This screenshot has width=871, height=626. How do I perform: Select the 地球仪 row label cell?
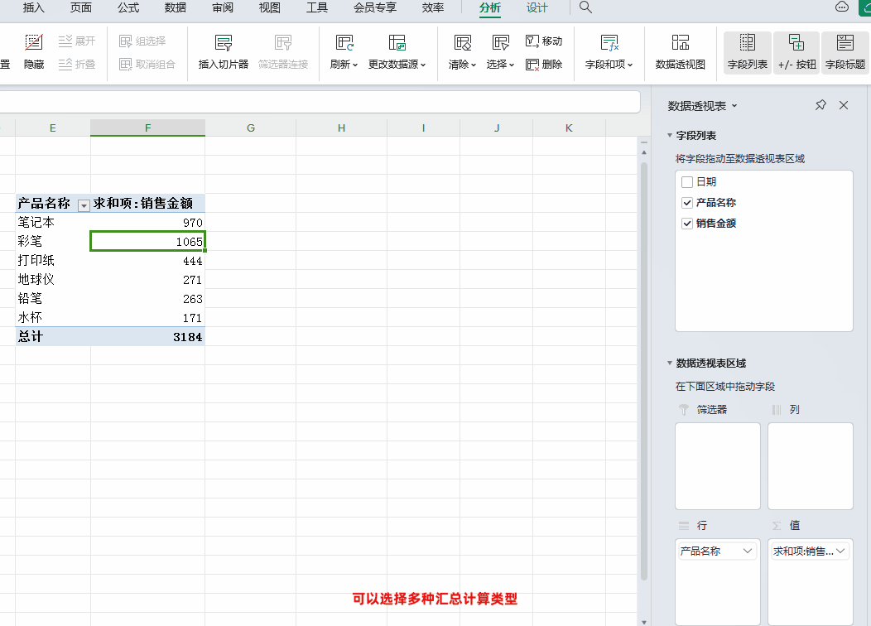pos(53,279)
